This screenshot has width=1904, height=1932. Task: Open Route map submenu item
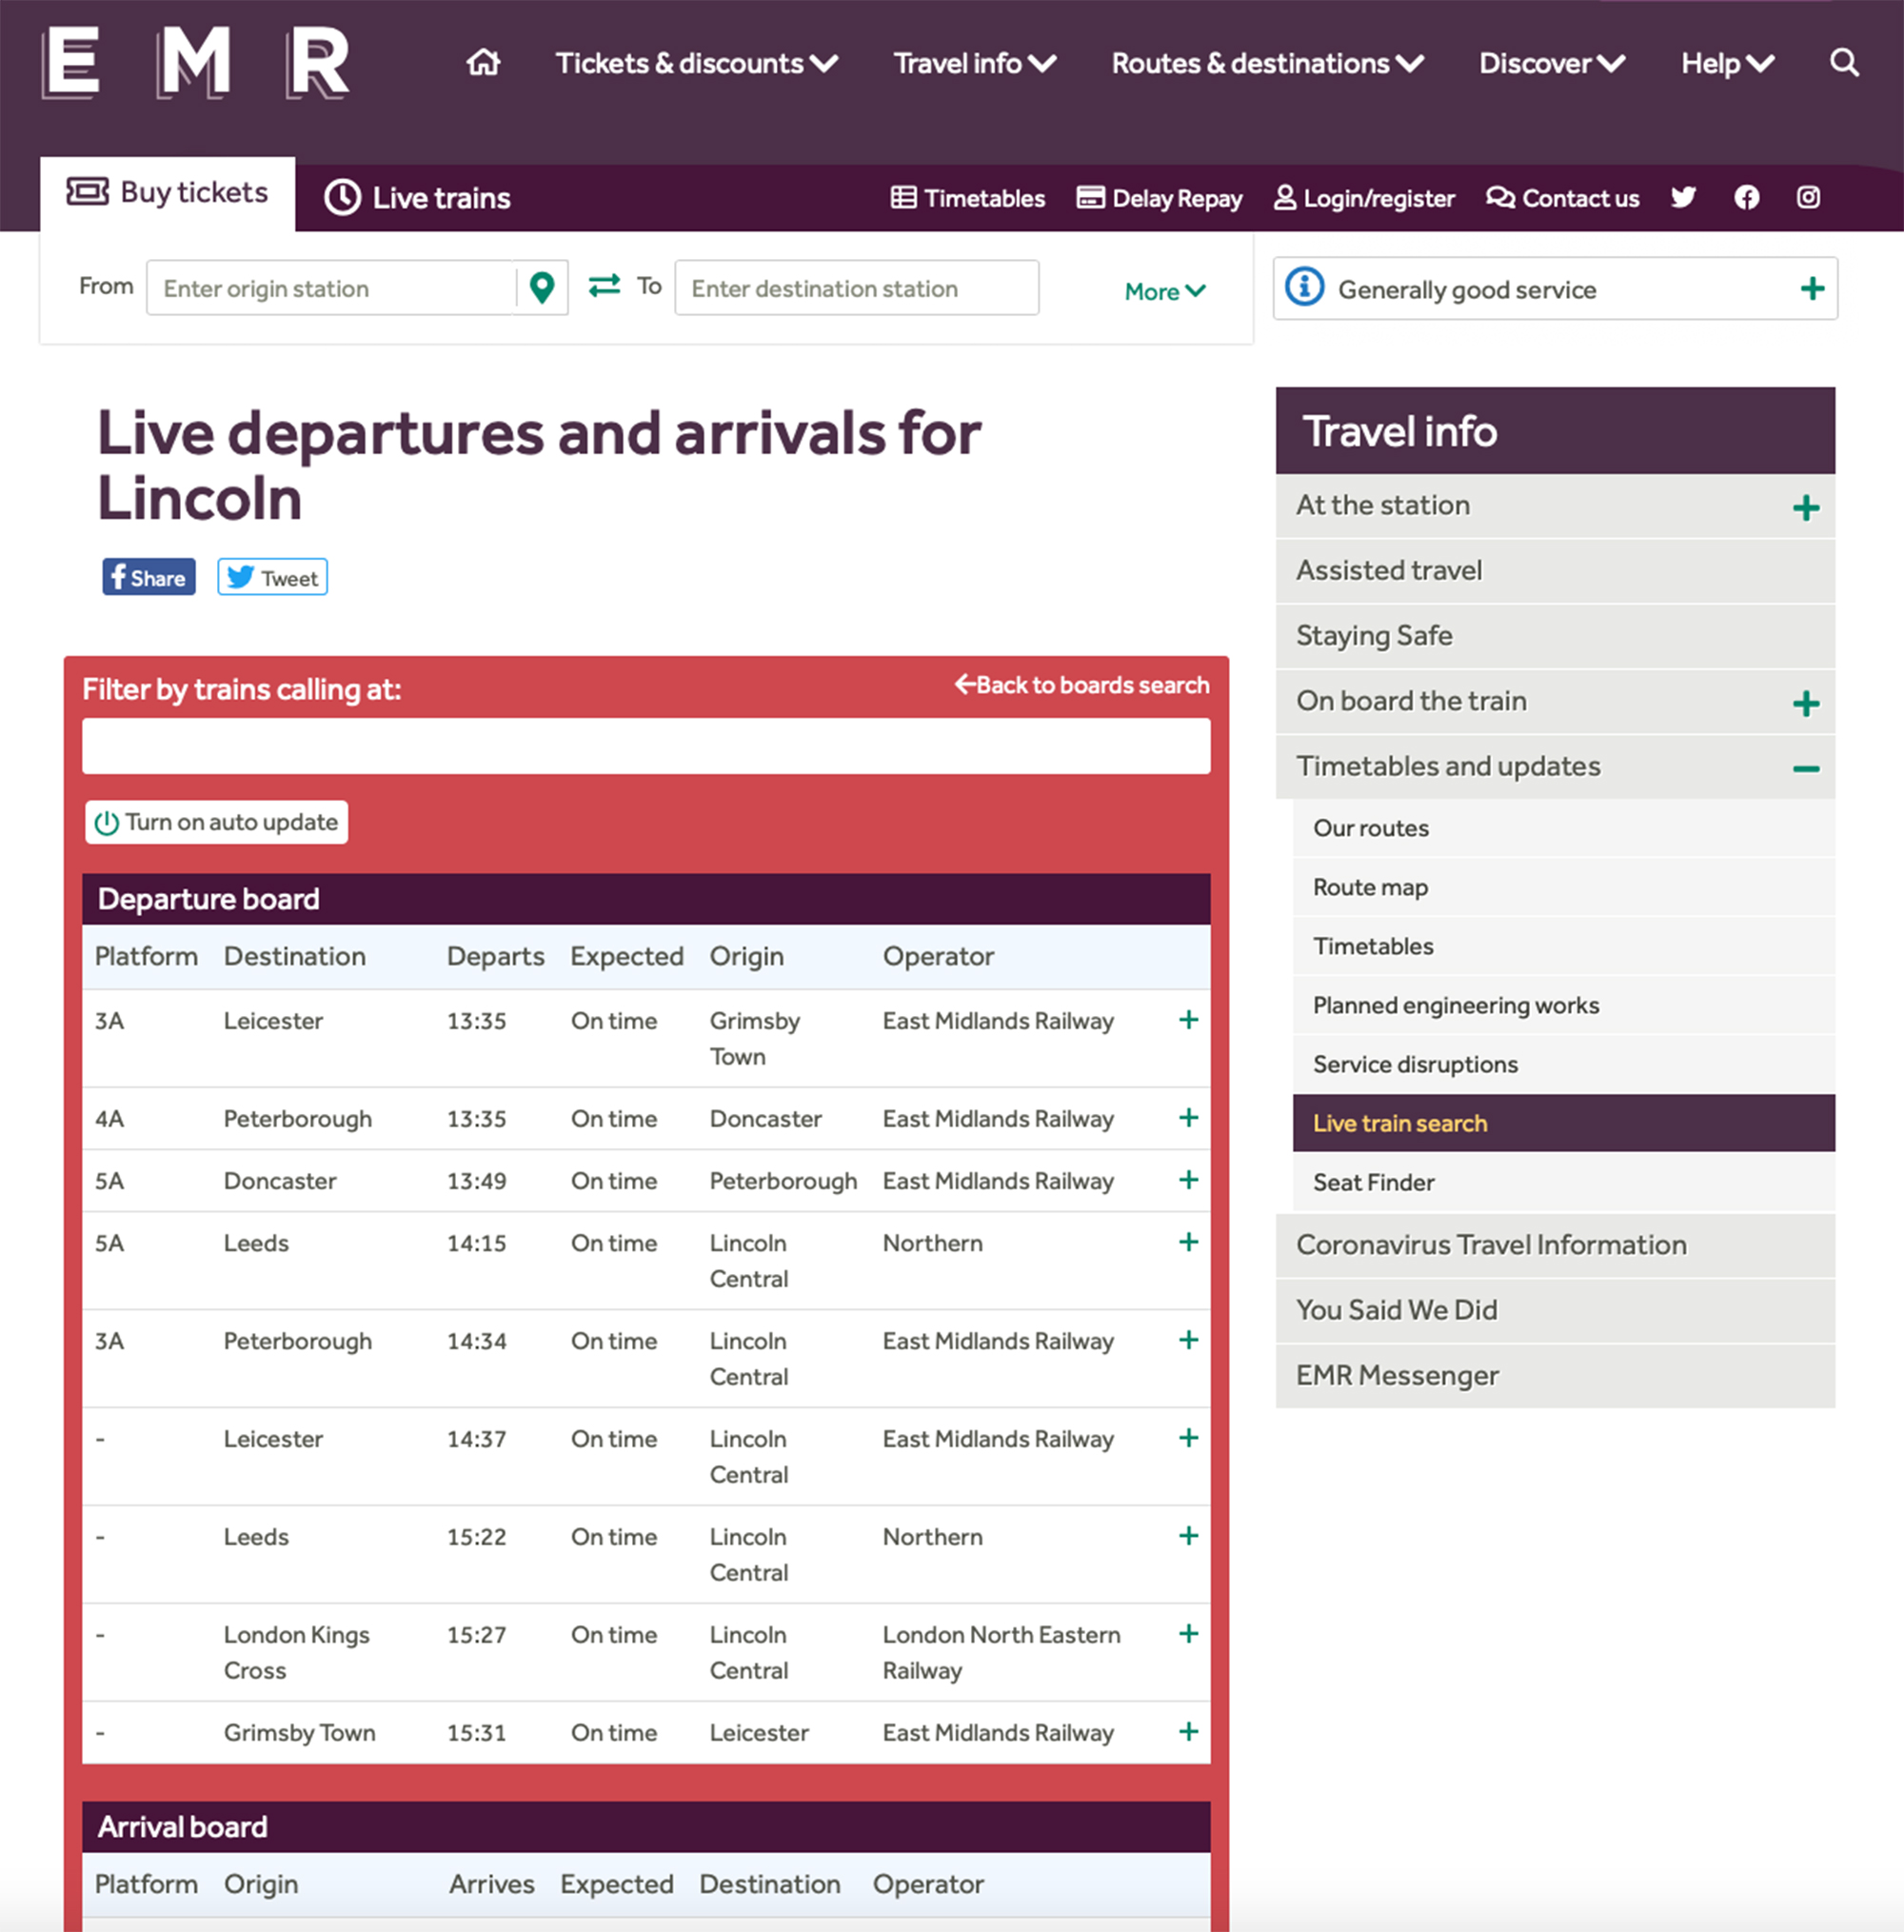point(1563,887)
